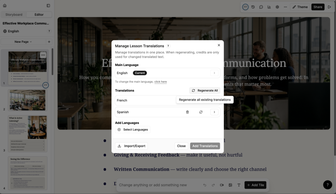The width and height of the screenshot is (336, 194).
Task: Preview lesson with the play icon
Action: [x=329, y=7]
